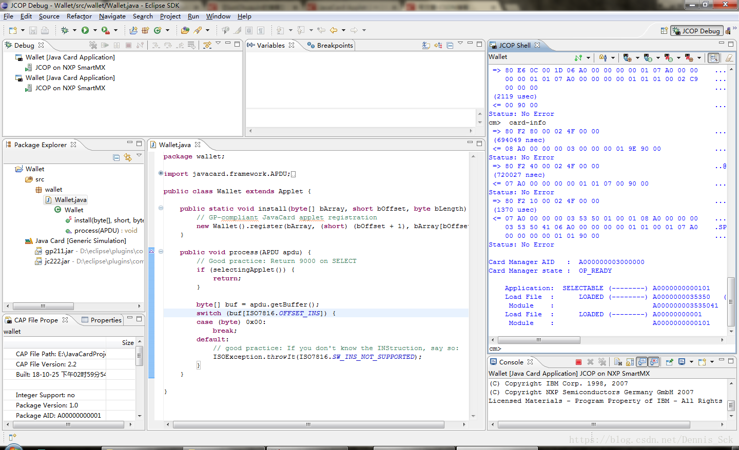This screenshot has height=450, width=739.
Task: Click the Collapse All icon in Package Explorer
Action: coord(116,157)
